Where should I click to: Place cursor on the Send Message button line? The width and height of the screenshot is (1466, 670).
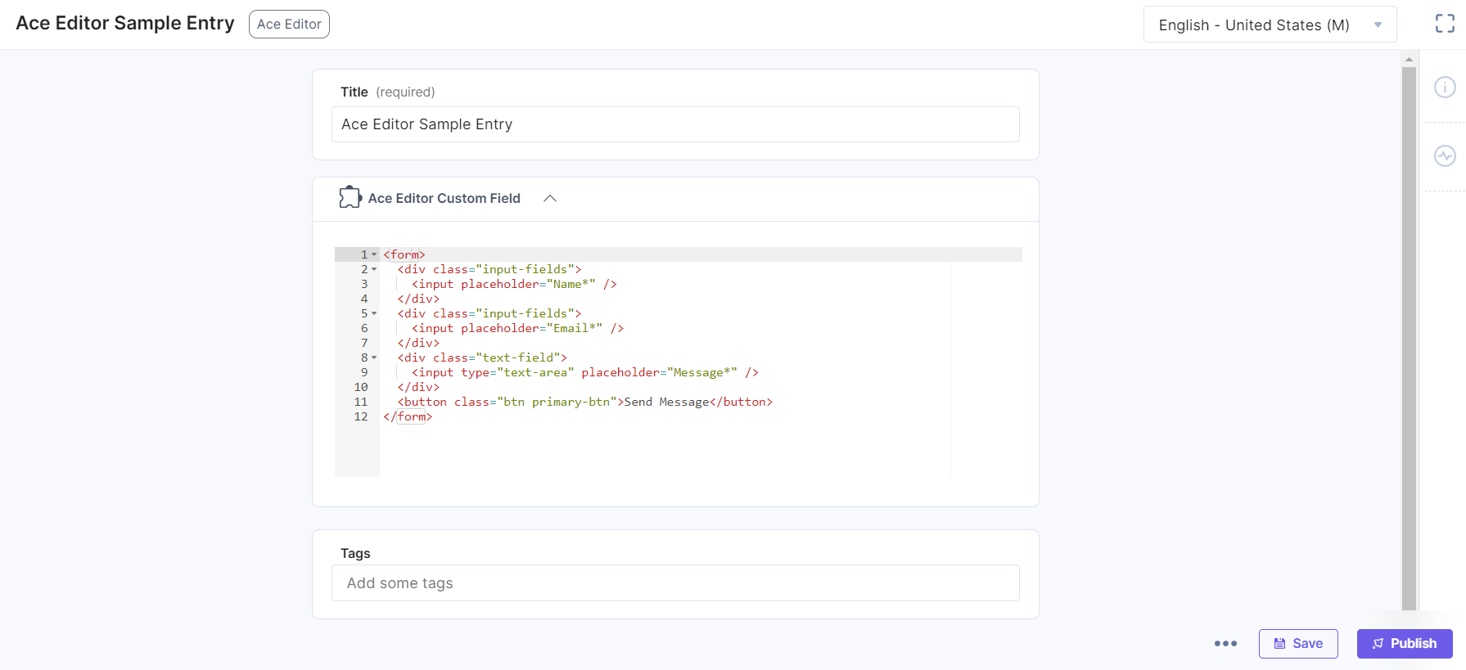click(584, 402)
